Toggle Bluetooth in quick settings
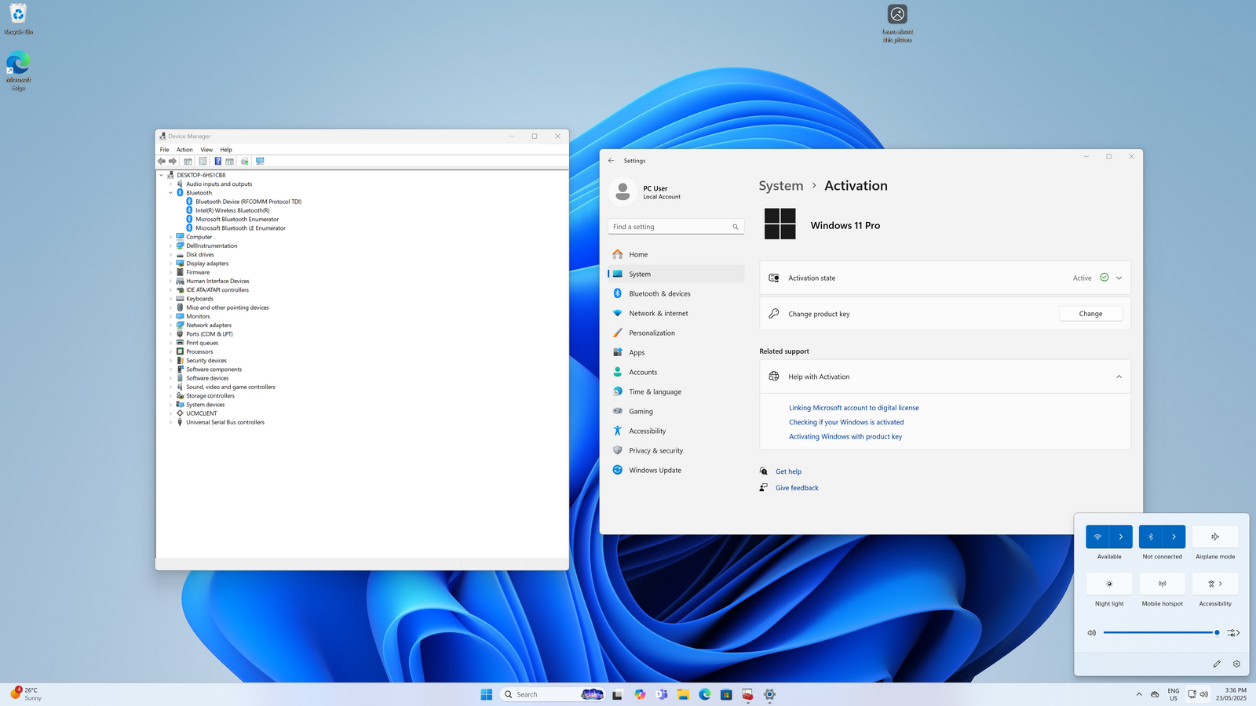1256x706 pixels. point(1151,537)
